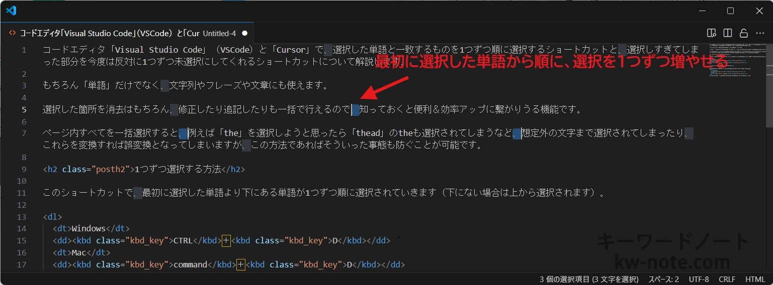This screenshot has width=773, height=285.
Task: Click the VS Code logo icon
Action: (11, 11)
